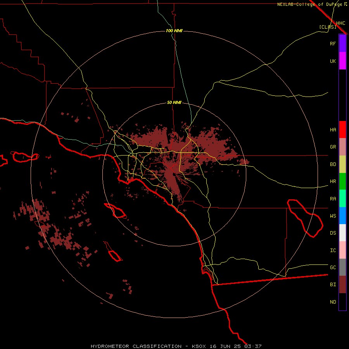Click the 100 NMI range ring label
349x349 pixels.
[174, 31]
